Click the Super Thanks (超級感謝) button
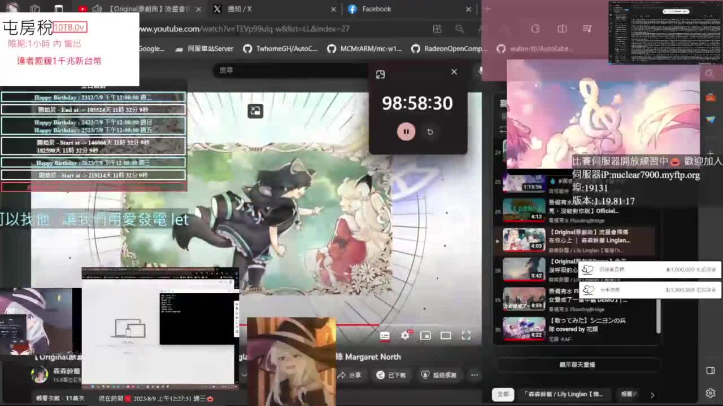723x406 pixels. pyautogui.click(x=439, y=375)
